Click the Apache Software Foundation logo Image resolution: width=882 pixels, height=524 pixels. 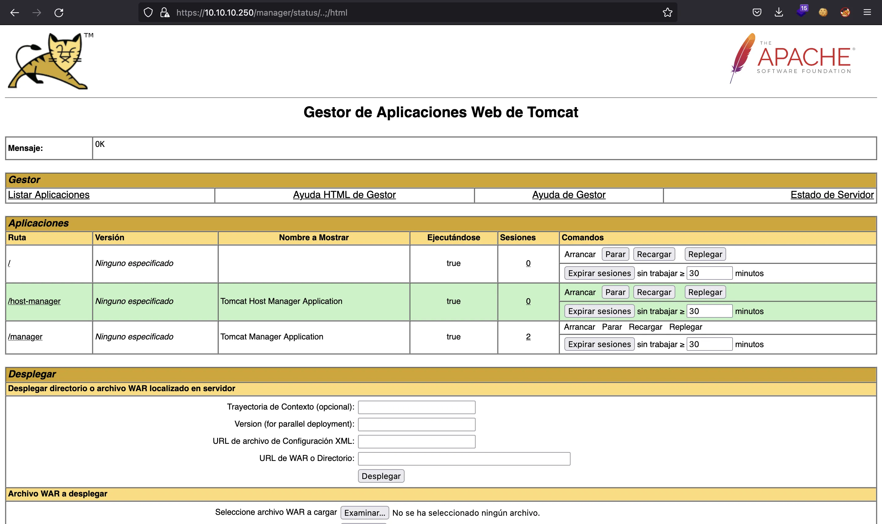tap(793, 58)
